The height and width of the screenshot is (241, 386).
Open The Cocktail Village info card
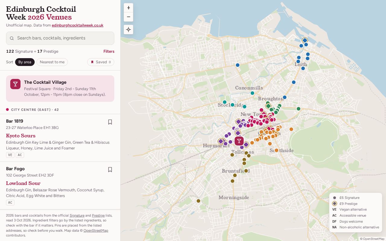60,89
